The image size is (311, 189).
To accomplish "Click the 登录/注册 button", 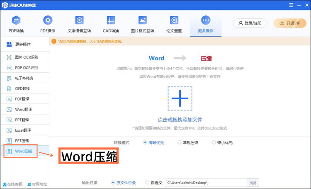I will point(250,23).
